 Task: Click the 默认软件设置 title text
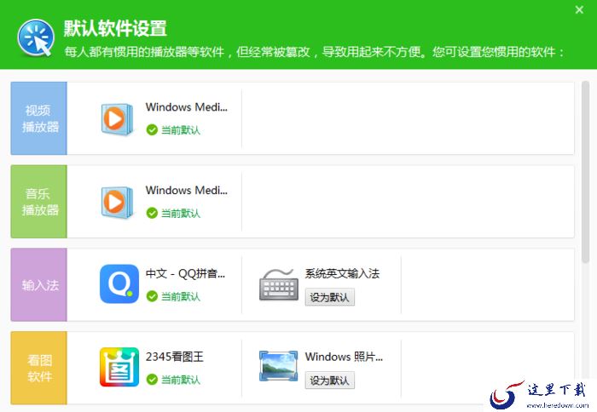coord(115,28)
